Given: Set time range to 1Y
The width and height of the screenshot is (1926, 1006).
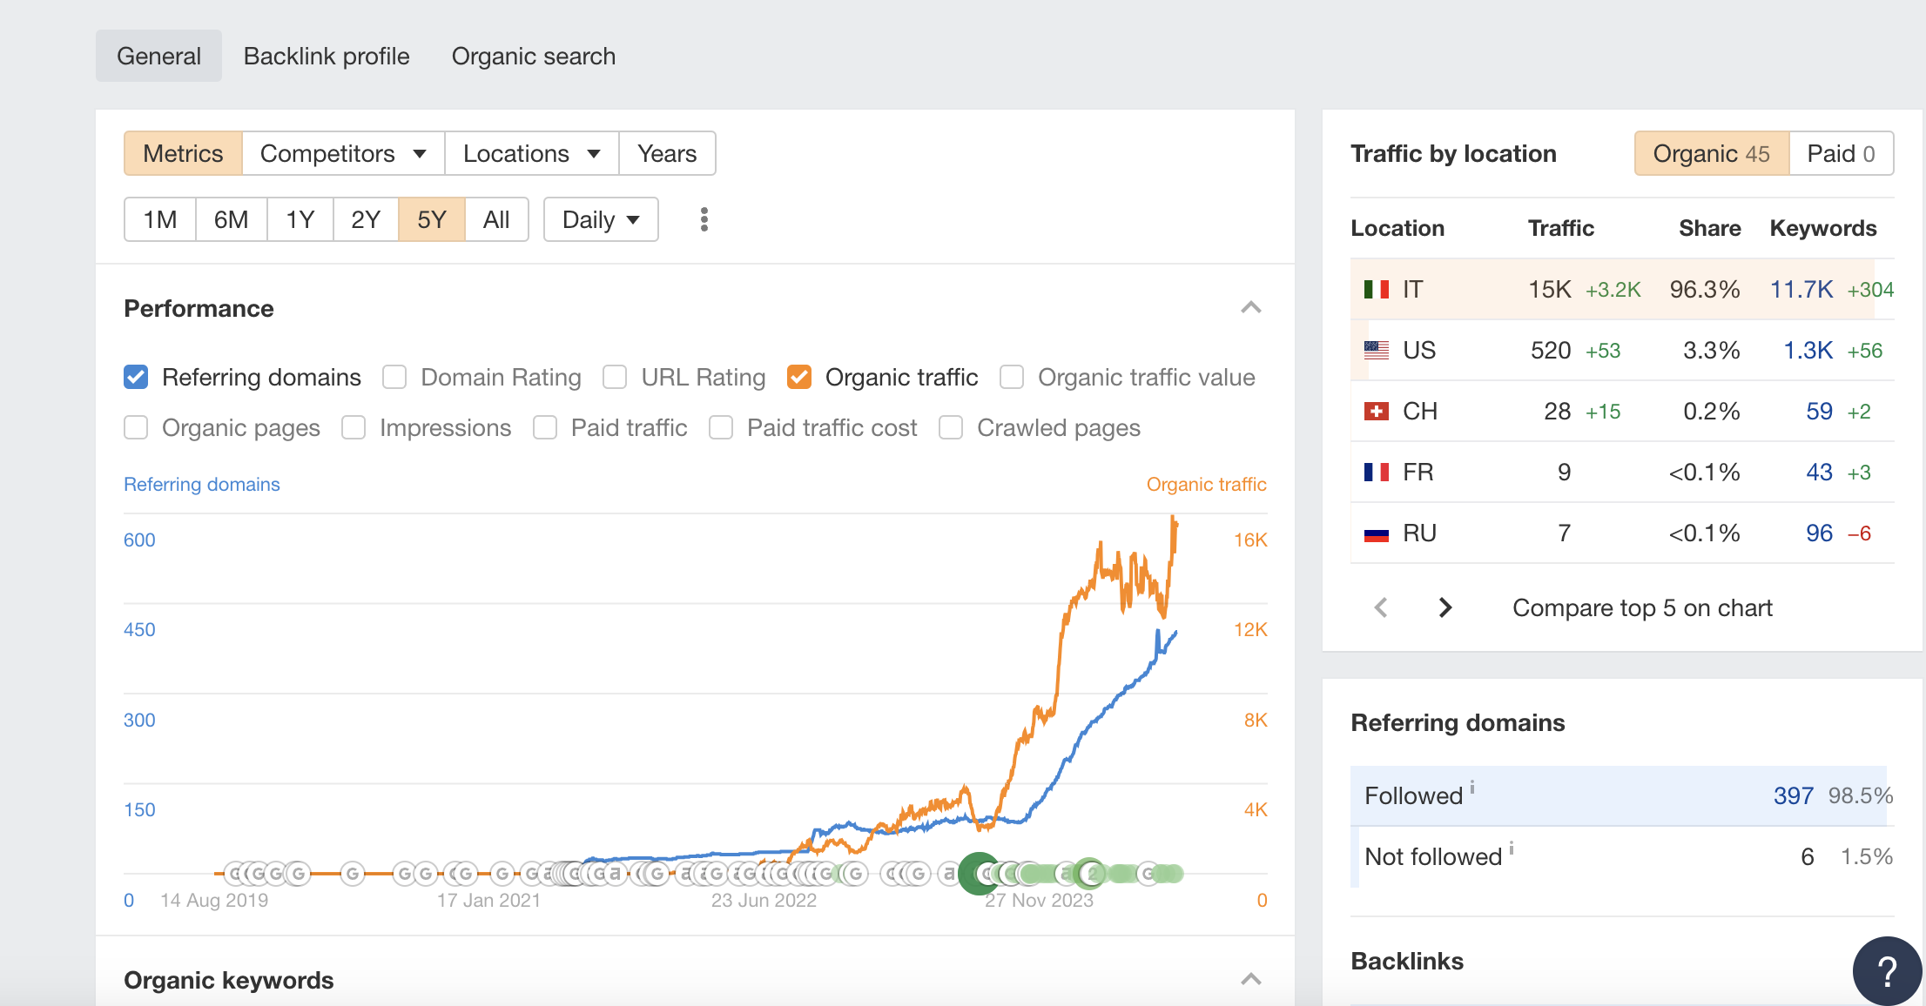Looking at the screenshot, I should [300, 219].
